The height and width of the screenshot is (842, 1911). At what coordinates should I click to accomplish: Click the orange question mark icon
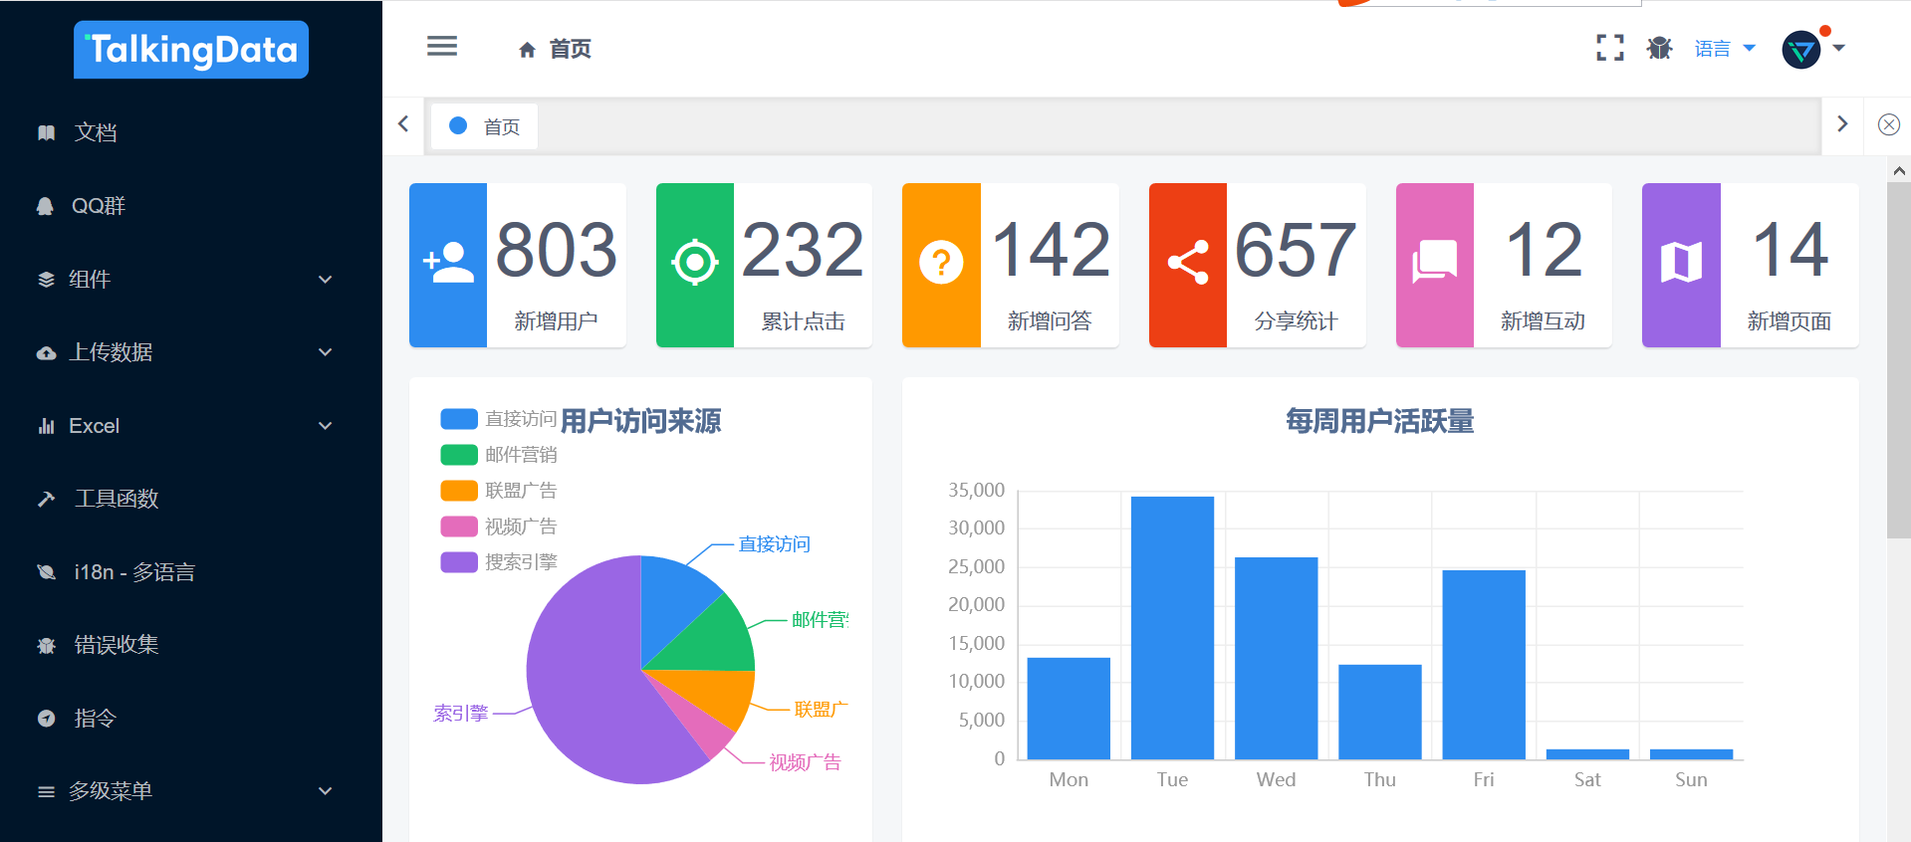point(941,265)
